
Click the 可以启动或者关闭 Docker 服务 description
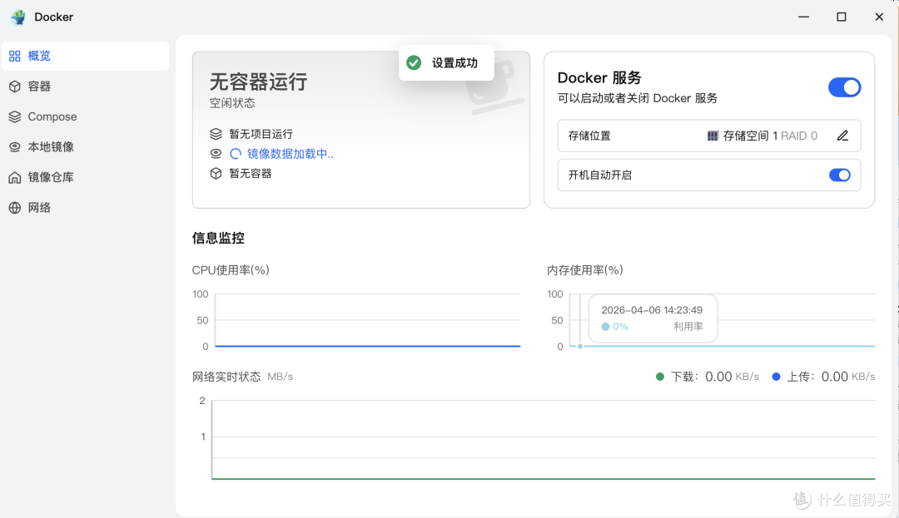pos(637,98)
